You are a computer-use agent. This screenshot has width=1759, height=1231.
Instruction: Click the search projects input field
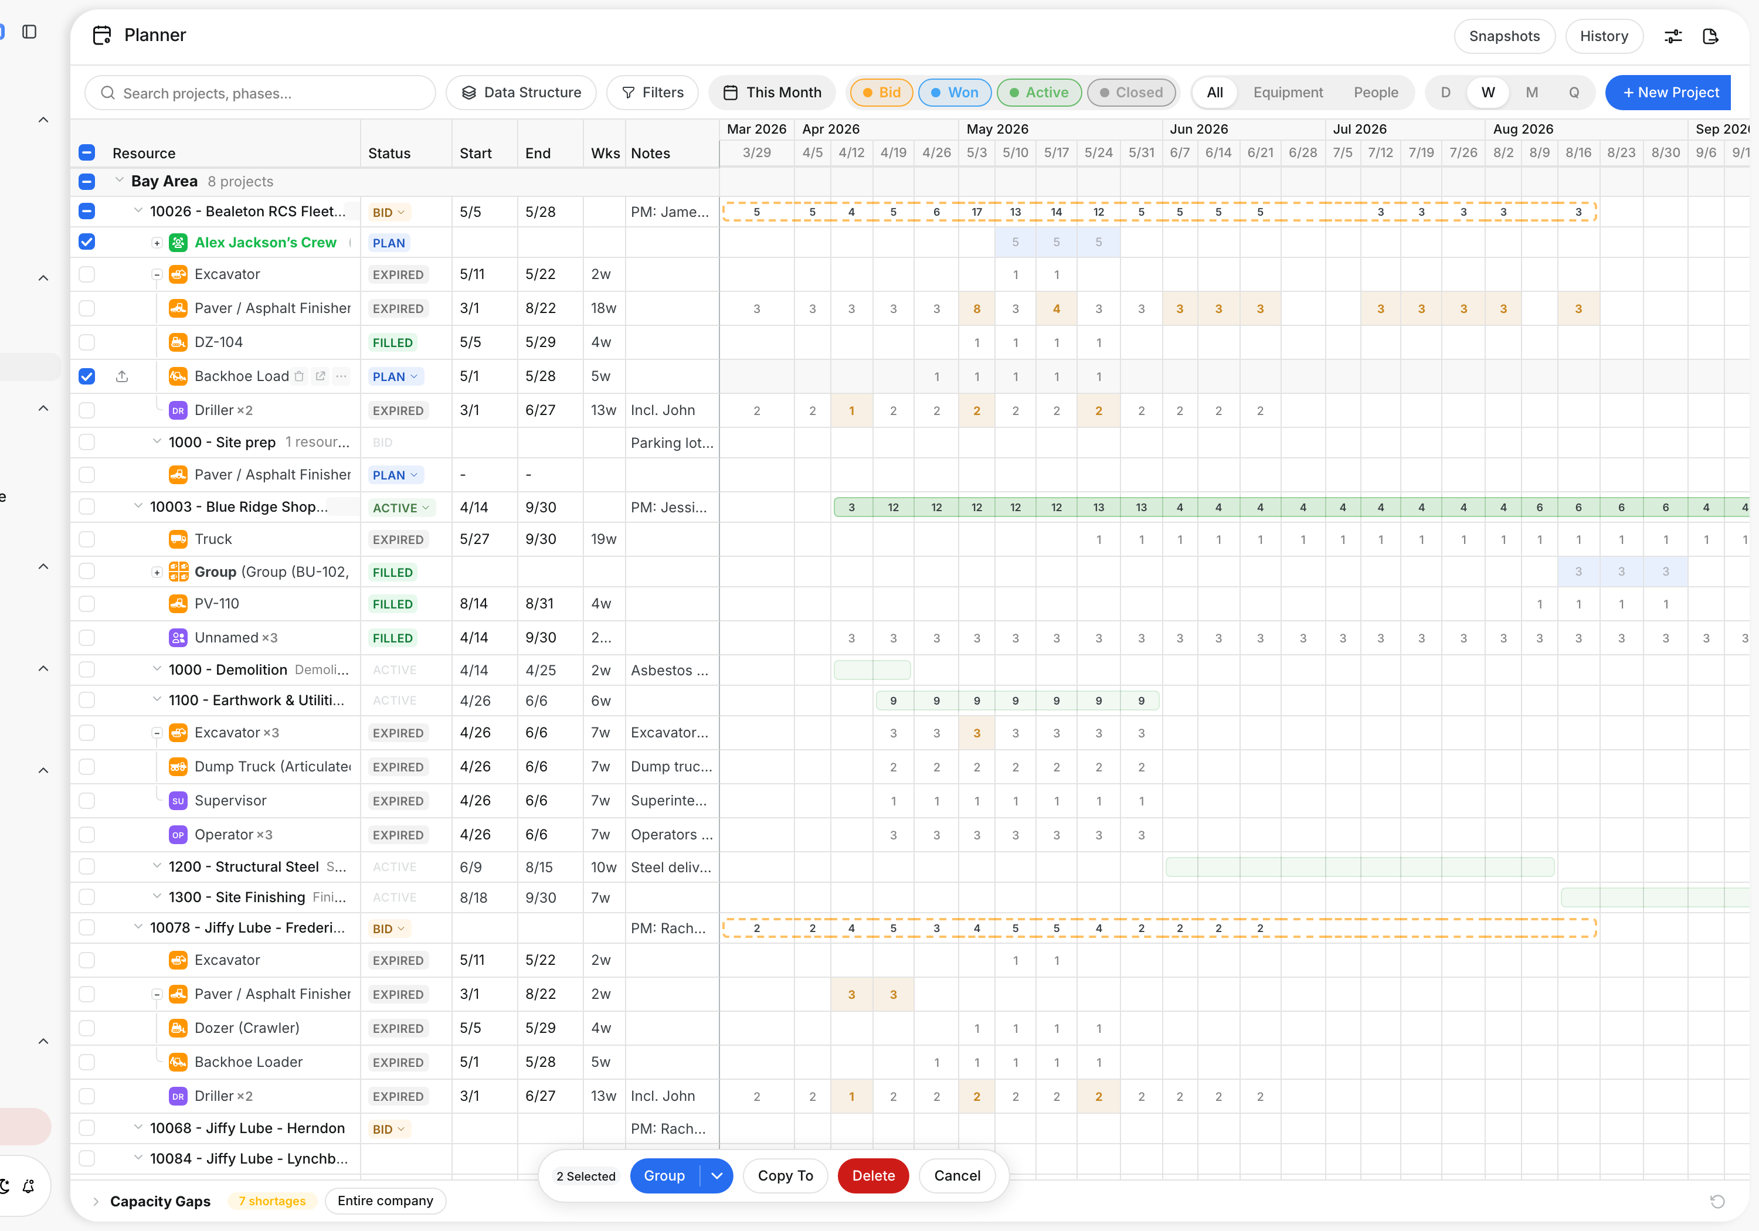click(x=260, y=93)
